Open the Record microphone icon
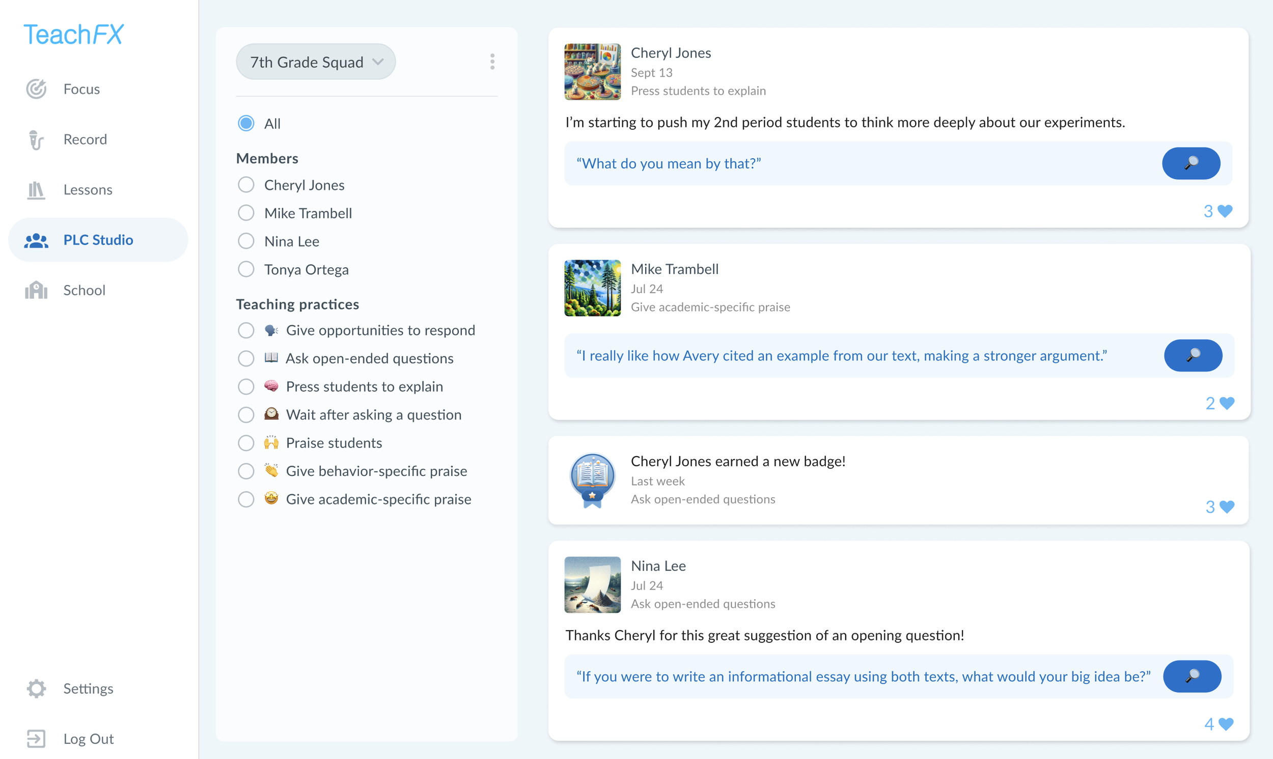Screen dimensions: 1273x759 click(x=36, y=139)
